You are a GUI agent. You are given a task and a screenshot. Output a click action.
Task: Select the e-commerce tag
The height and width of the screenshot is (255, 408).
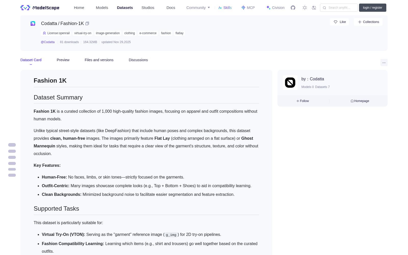pos(148,33)
